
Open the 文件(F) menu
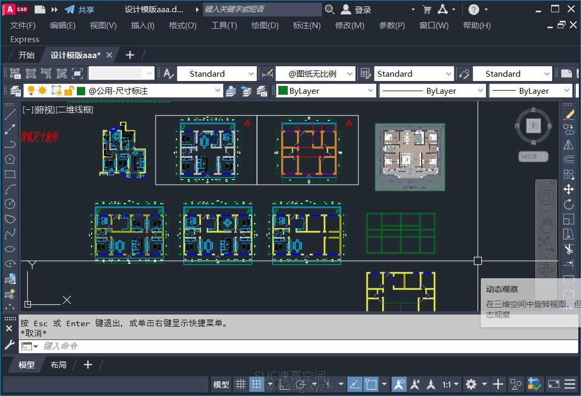[22, 25]
